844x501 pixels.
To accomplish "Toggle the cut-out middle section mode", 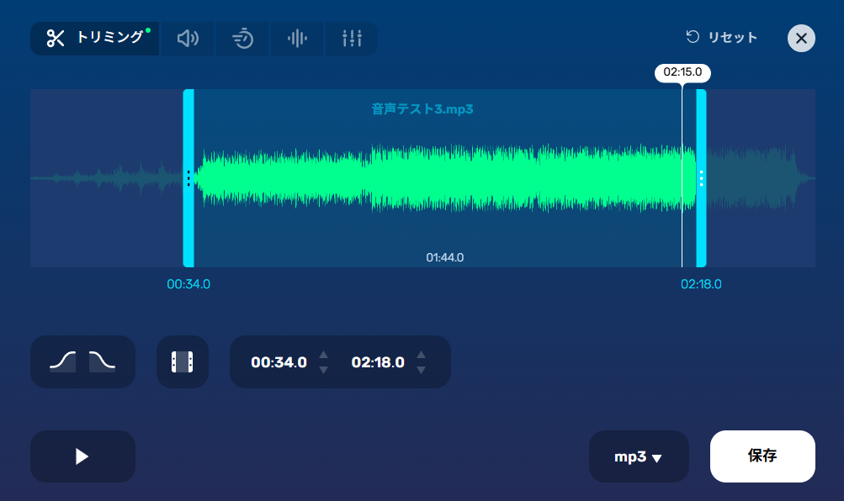I will pos(183,361).
